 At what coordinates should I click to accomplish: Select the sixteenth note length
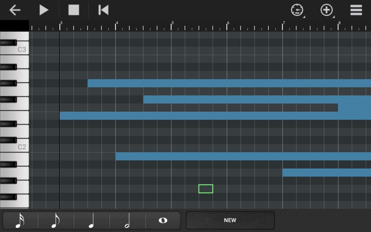coord(20,220)
